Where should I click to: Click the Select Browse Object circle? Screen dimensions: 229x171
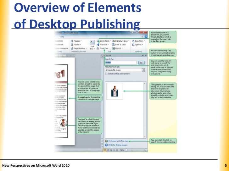point(102,144)
